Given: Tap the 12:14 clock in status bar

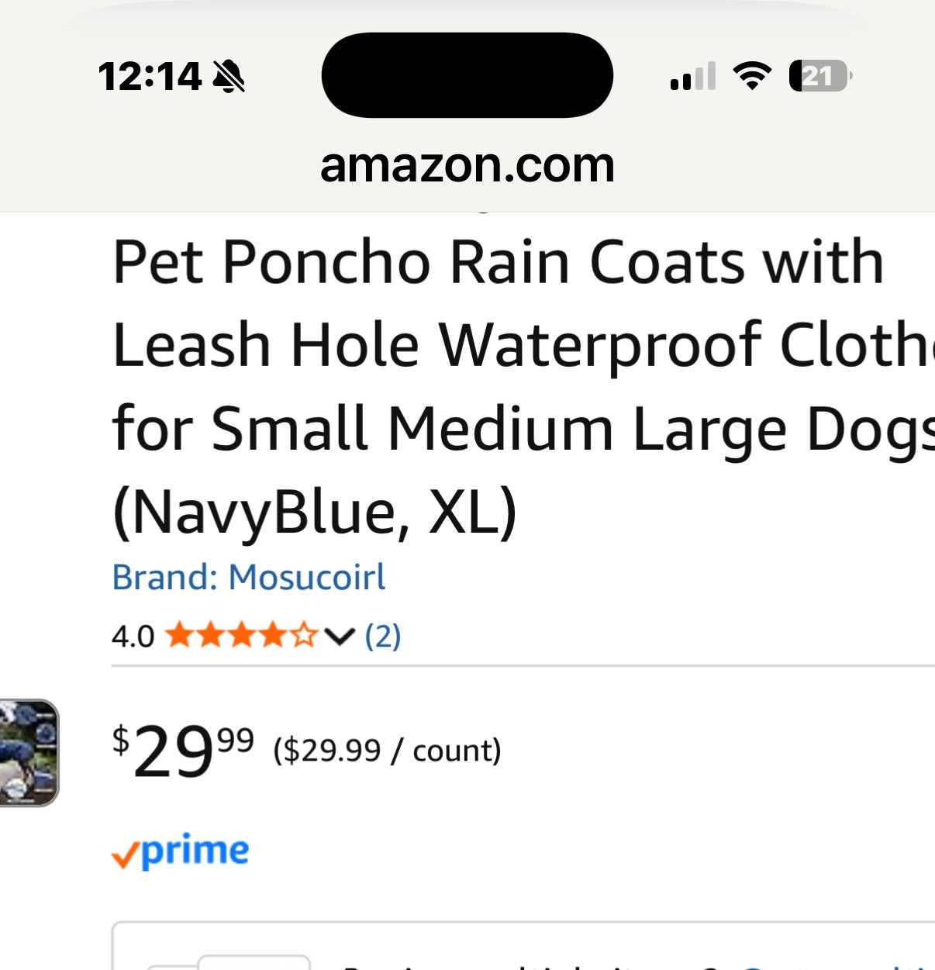Looking at the screenshot, I should [150, 77].
